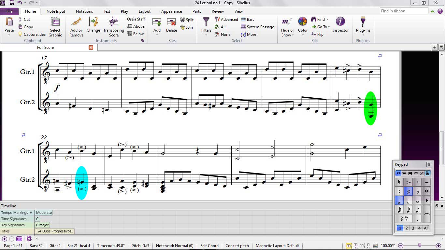Click System Passage select button
Screen dimensions: 445x250
click(257, 27)
